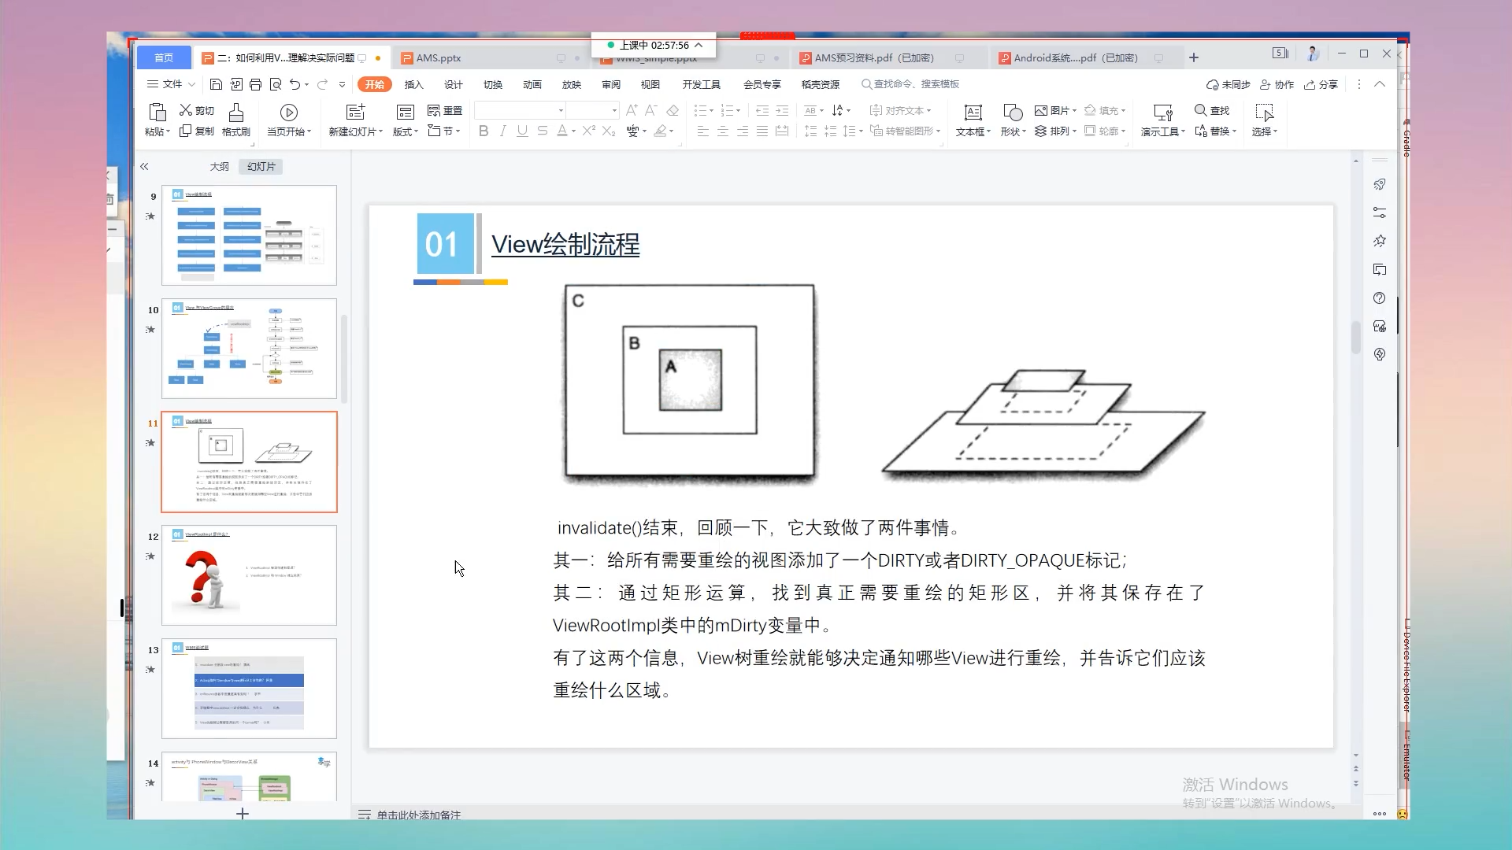
Task: Click the Text Box (文本框) icon
Action: click(973, 113)
